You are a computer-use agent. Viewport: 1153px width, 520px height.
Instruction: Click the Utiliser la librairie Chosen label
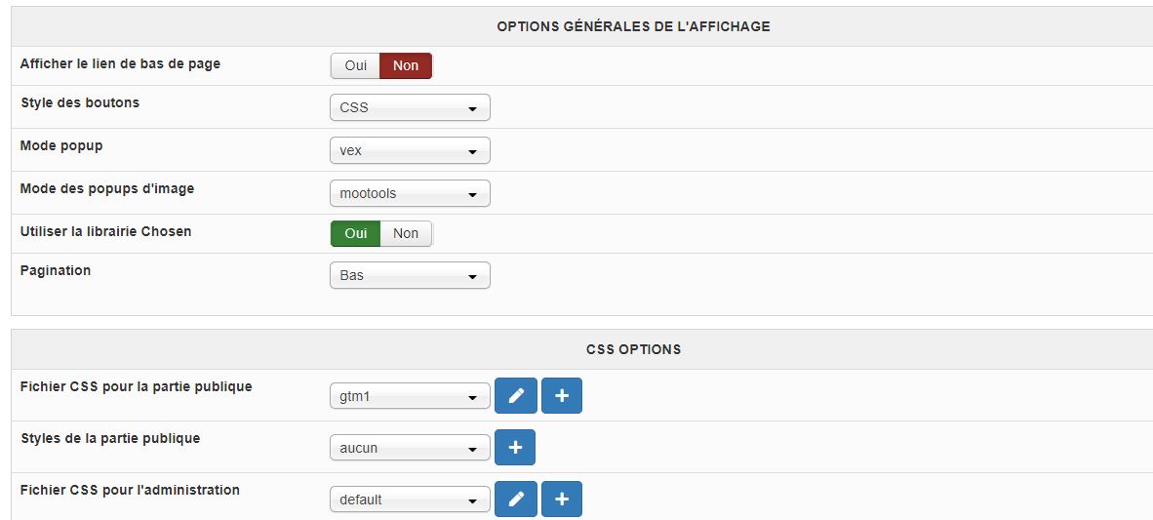(x=105, y=231)
